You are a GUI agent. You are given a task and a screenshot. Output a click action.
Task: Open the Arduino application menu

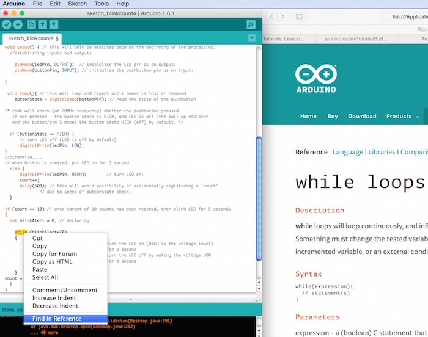click(13, 4)
